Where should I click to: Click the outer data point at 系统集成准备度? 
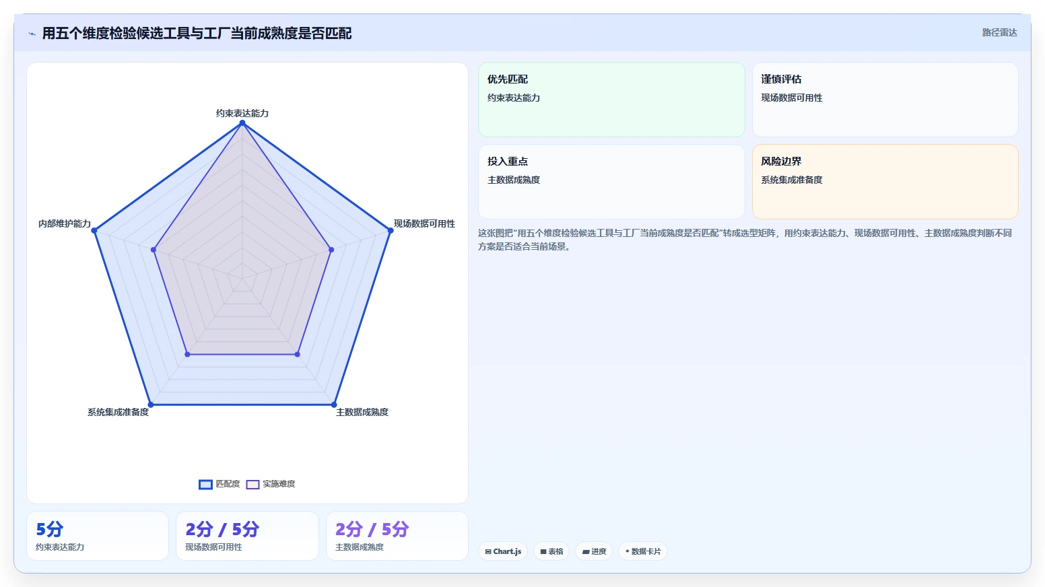(x=151, y=405)
